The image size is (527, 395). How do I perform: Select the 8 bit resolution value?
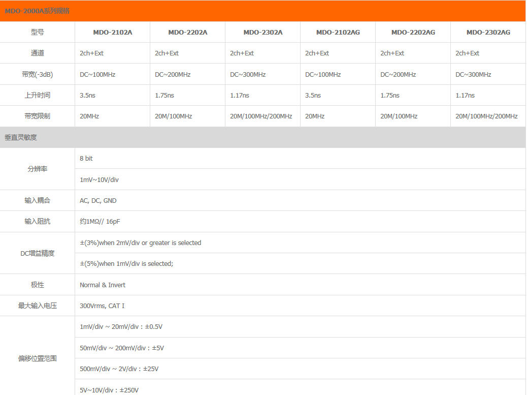coord(86,159)
